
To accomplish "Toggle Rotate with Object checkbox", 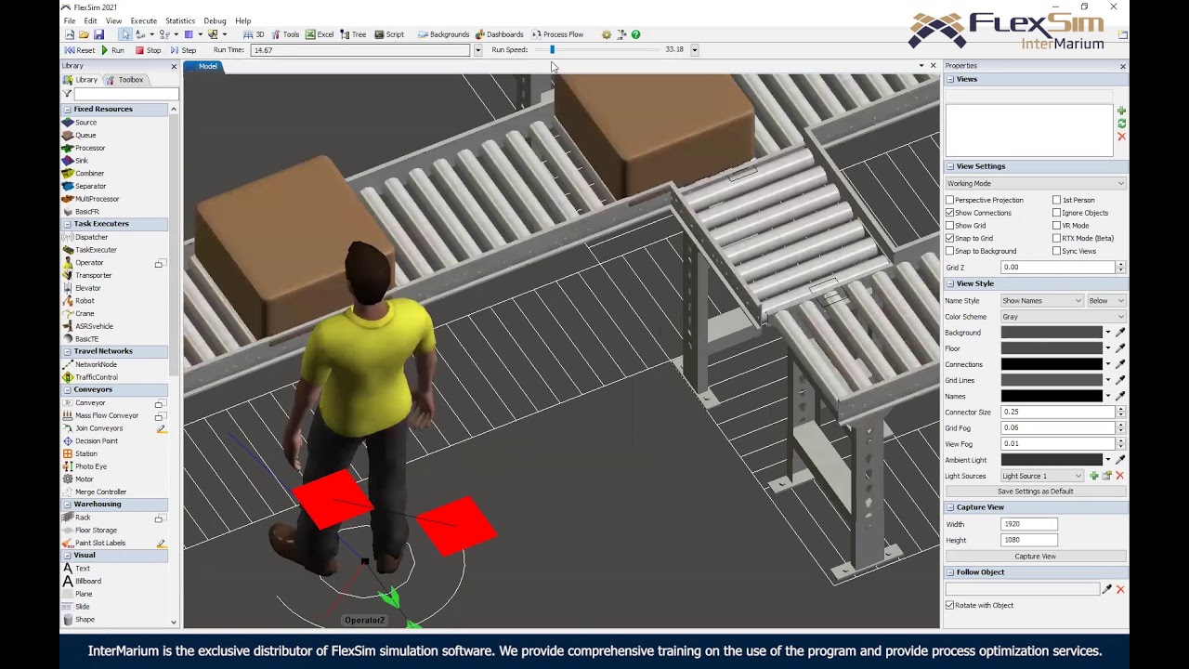I will (950, 605).
